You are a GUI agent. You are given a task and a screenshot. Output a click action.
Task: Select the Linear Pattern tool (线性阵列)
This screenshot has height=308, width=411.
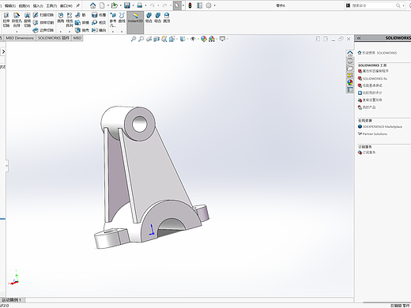coord(70,20)
